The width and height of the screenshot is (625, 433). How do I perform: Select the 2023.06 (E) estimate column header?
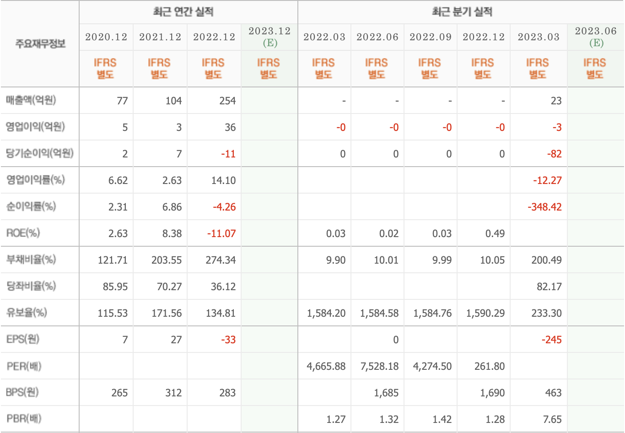[x=596, y=37]
